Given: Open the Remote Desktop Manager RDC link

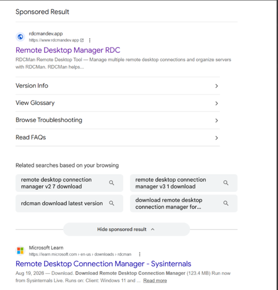Looking at the screenshot, I should point(68,50).
